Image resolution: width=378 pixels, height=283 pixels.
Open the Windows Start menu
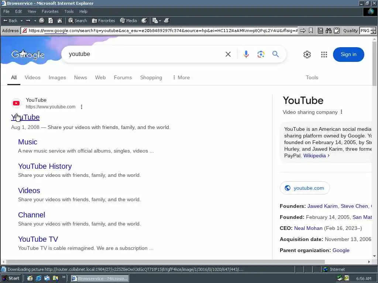[11, 279]
